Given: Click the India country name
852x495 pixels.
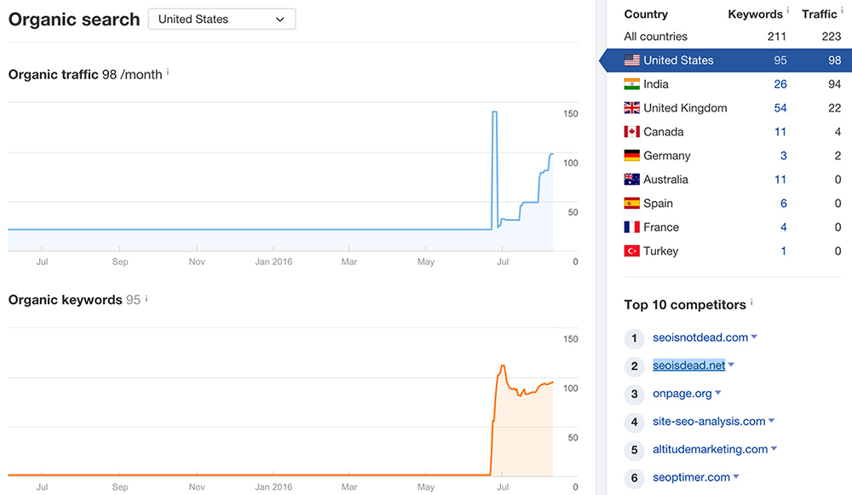Looking at the screenshot, I should pyautogui.click(x=656, y=84).
